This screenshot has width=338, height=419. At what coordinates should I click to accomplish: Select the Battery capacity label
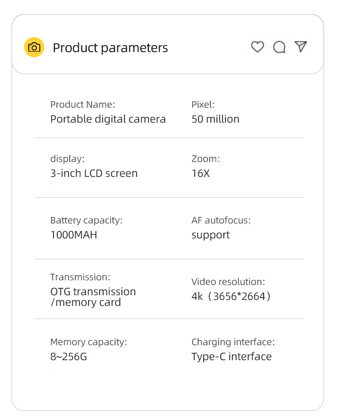[x=86, y=220]
